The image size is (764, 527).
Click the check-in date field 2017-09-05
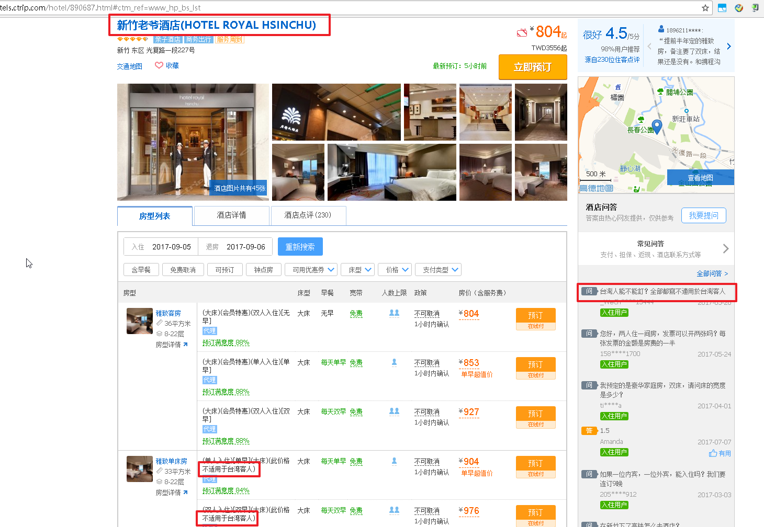[161, 247]
